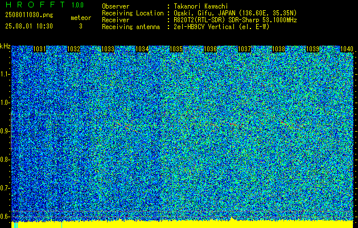
Task: Click the 0.9 frequency axis label
Action: point(5,131)
